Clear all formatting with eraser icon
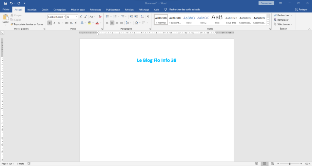This screenshot has height=166, width=312. (x=100, y=17)
